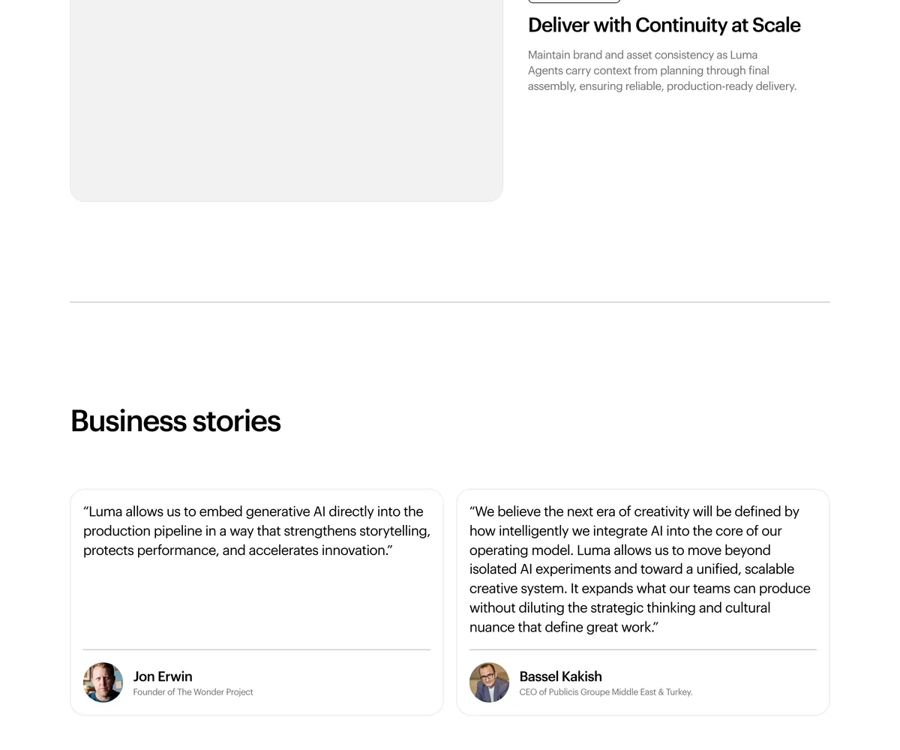900x750 pixels.
Task: Click the divider line inside Jon Erwin's card
Action: pyautogui.click(x=256, y=649)
